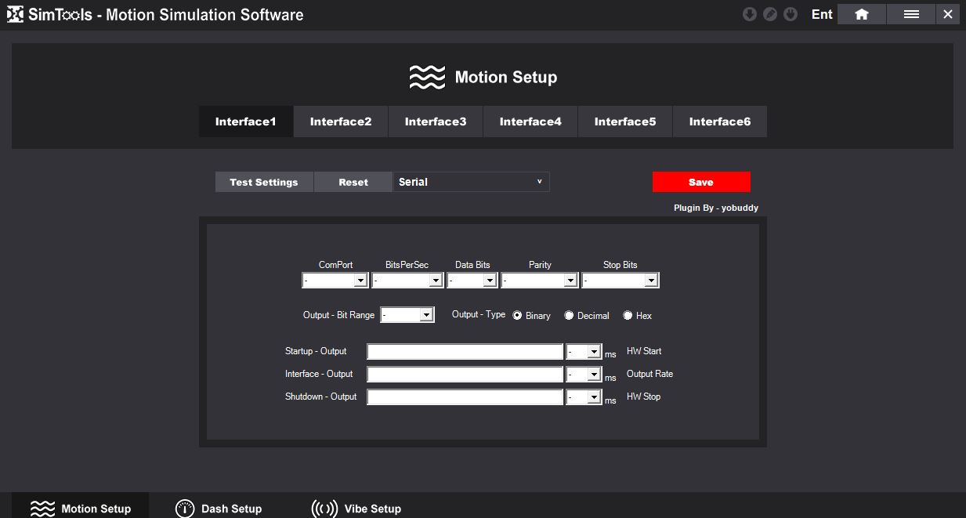This screenshot has height=518, width=966.
Task: Open the hamburger menu
Action: click(x=911, y=14)
